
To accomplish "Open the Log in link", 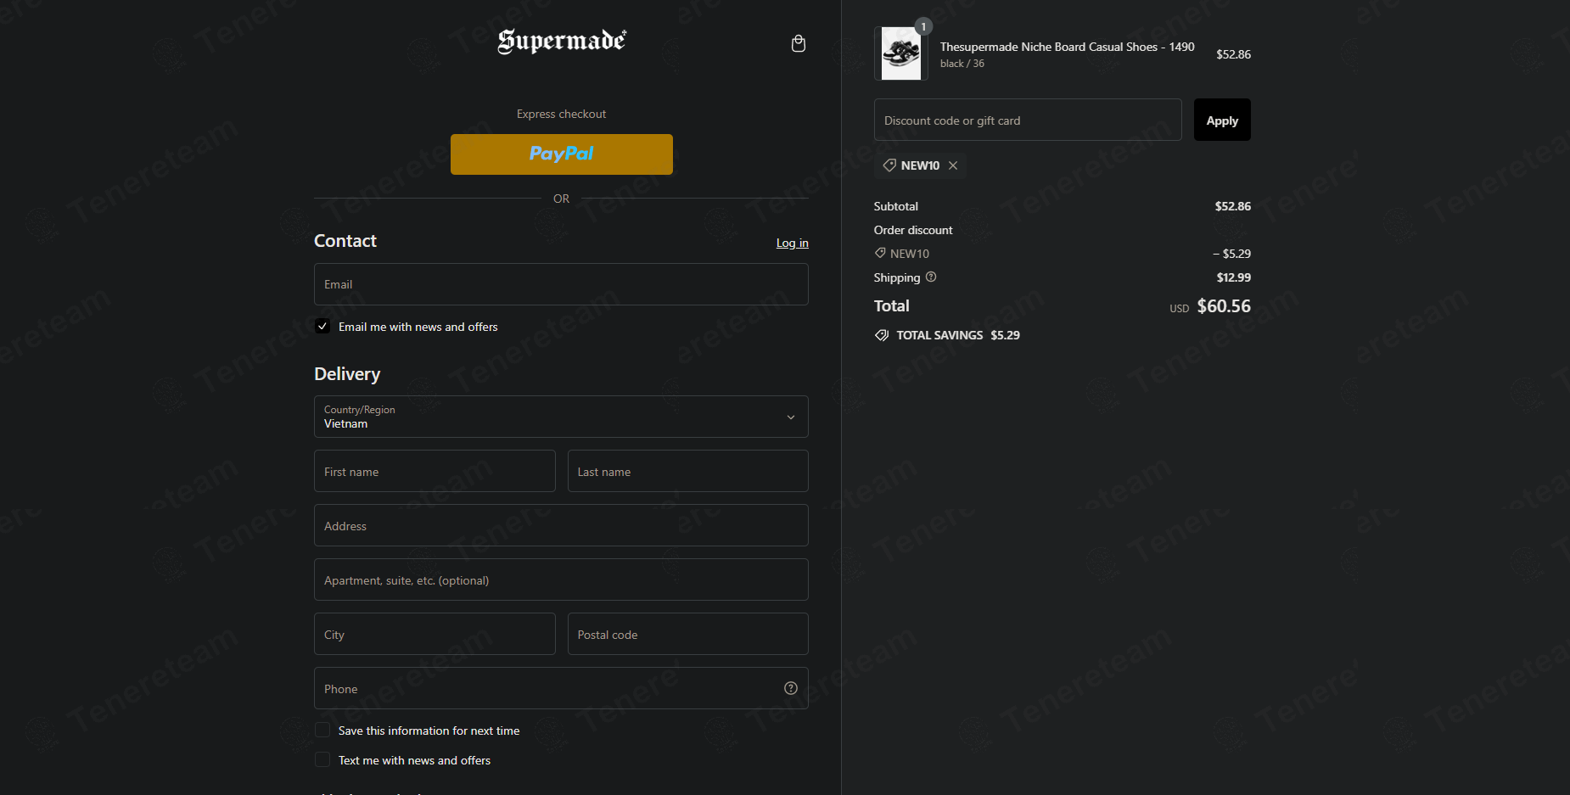I will point(793,243).
